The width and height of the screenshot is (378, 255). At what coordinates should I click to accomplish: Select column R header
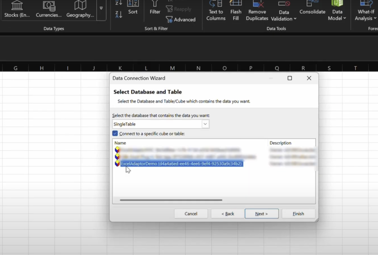pyautogui.click(x=303, y=68)
